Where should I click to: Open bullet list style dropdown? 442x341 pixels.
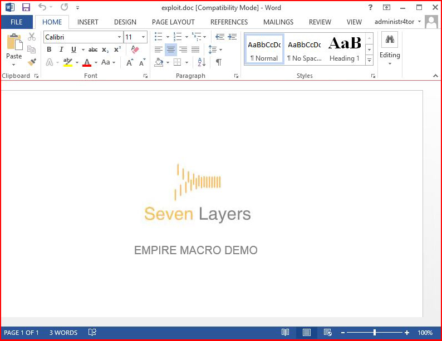click(168, 37)
